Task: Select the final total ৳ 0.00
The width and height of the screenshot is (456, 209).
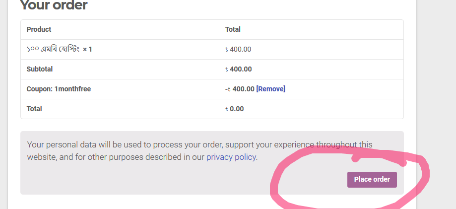Action: click(x=234, y=109)
